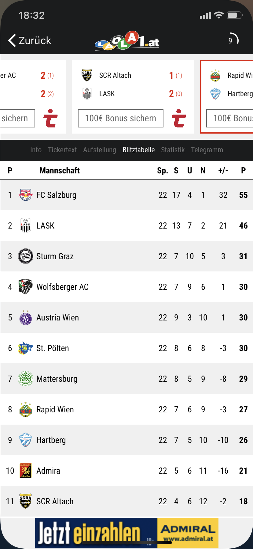Open the Tickertext tab

(x=62, y=150)
